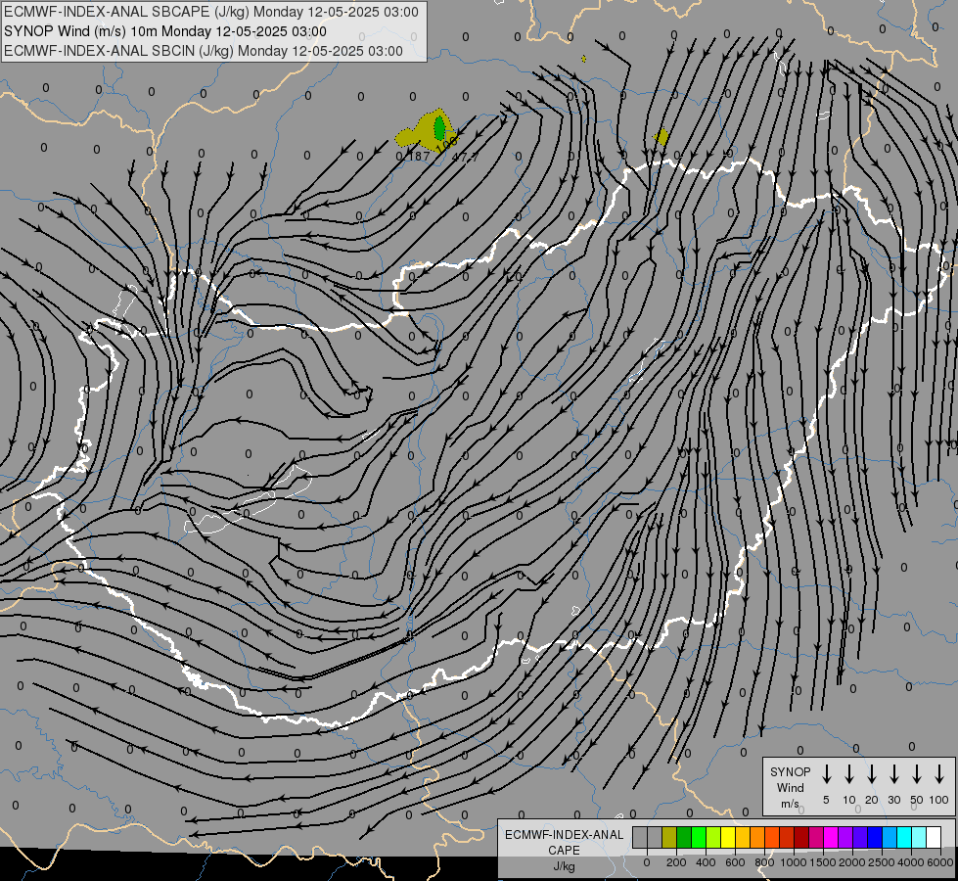Click the 'ECMWF-INDEX-ANAL CAPE' legend label
This screenshot has width=958, height=881.
tap(564, 842)
